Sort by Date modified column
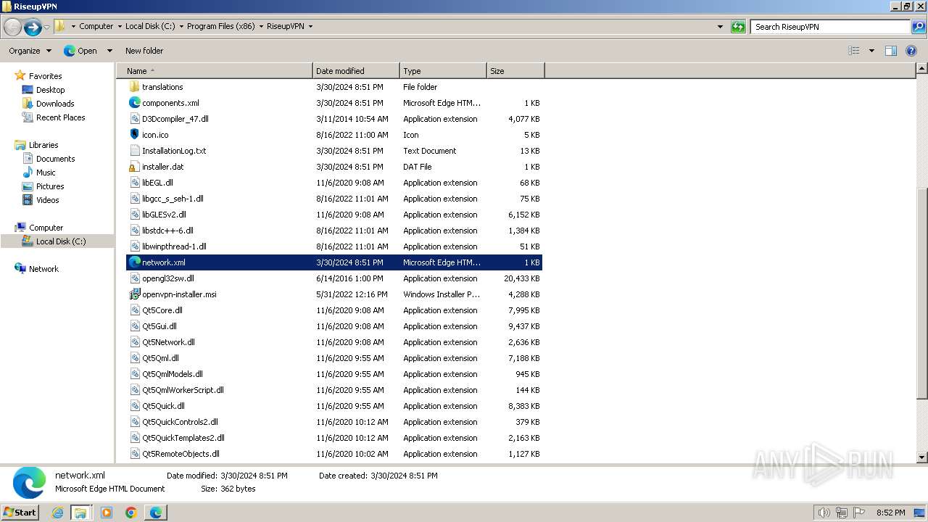Screen dimensions: 928x522 [356, 71]
